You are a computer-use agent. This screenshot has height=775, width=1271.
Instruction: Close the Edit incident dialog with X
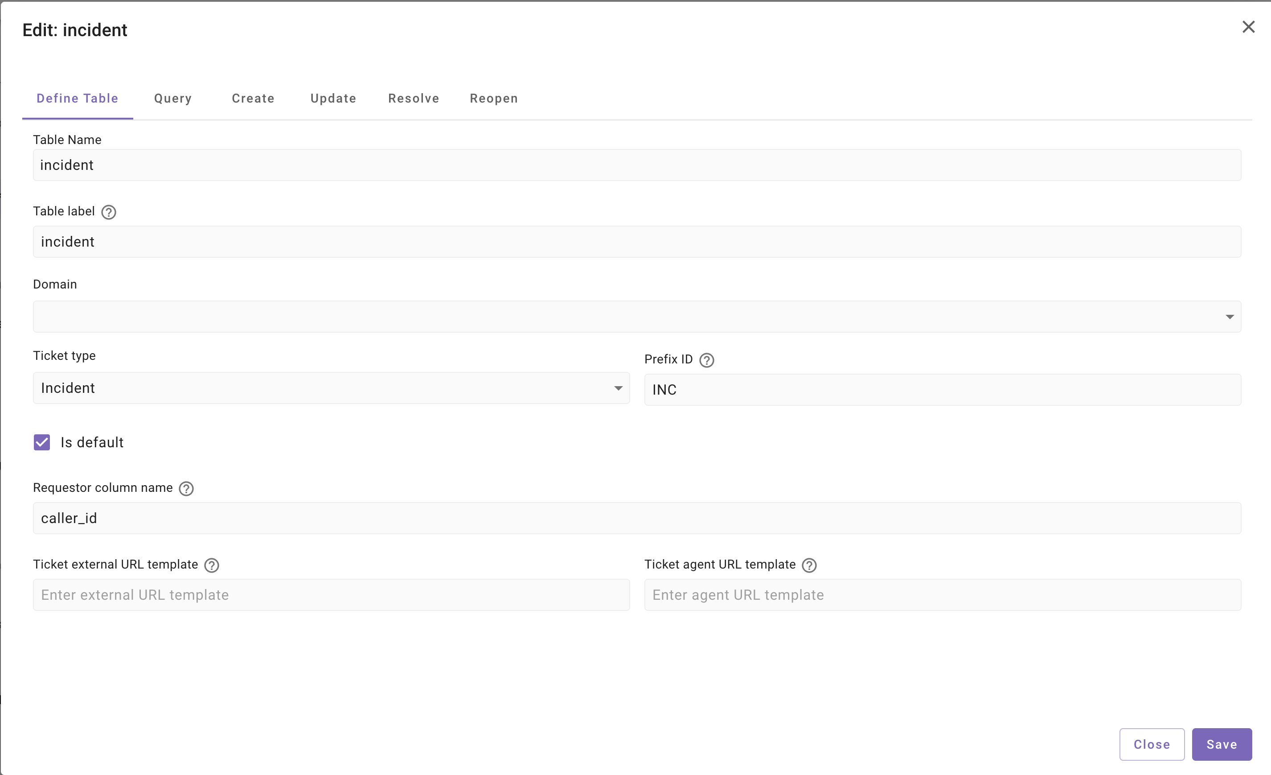1248,27
